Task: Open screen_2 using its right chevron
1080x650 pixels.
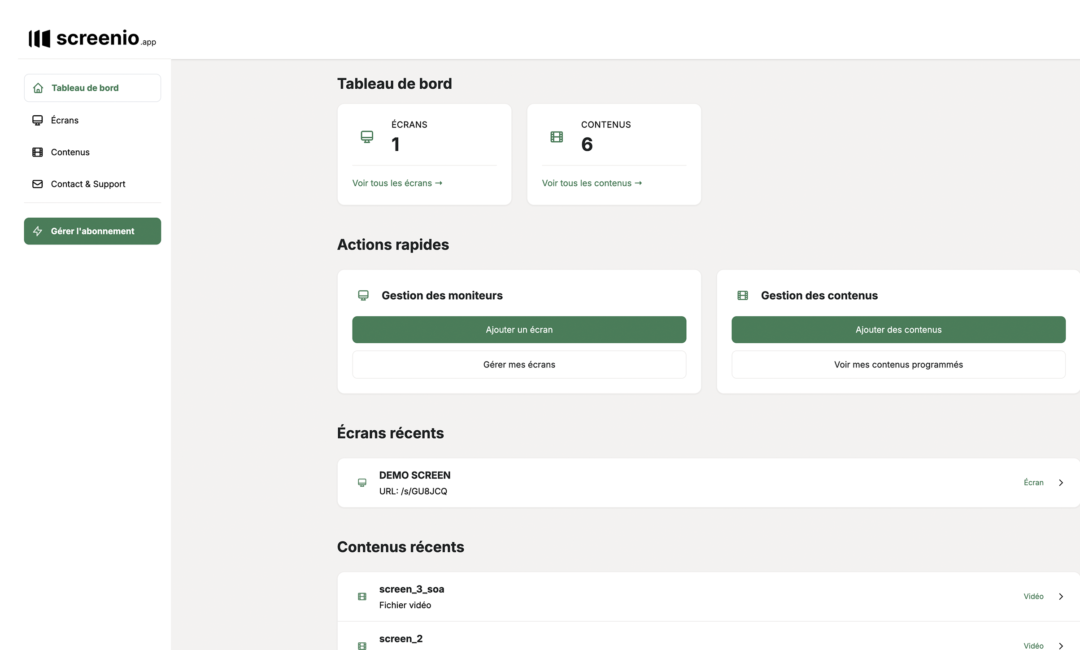Action: pos(1061,646)
